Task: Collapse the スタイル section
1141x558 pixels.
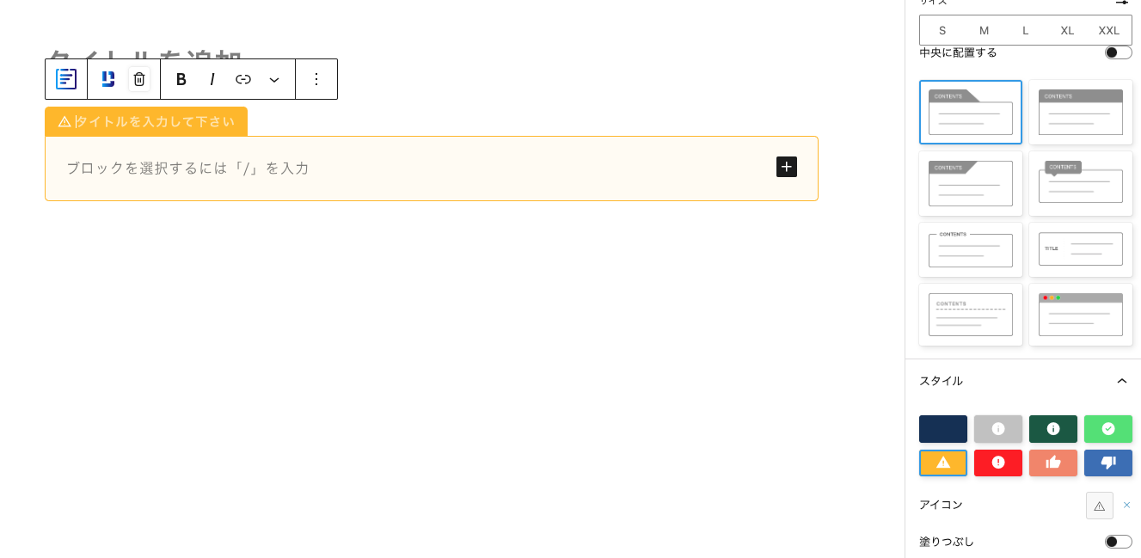Action: 1121,381
